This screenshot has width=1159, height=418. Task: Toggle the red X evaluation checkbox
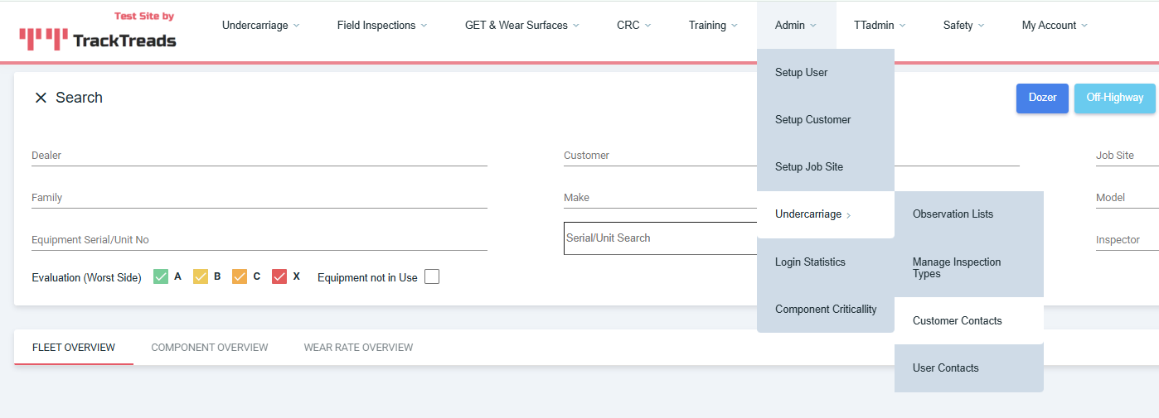(x=279, y=277)
